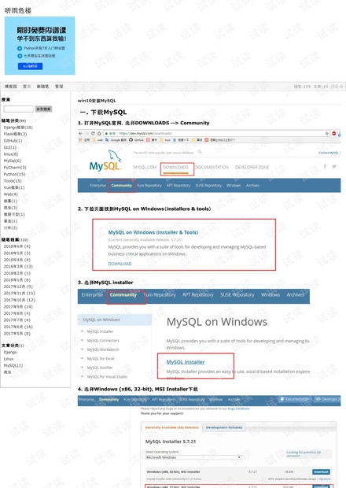The width and height of the screenshot is (346, 488).
Task: Open the Django框架(18) category in the sidebar
Action: pyautogui.click(x=18, y=128)
